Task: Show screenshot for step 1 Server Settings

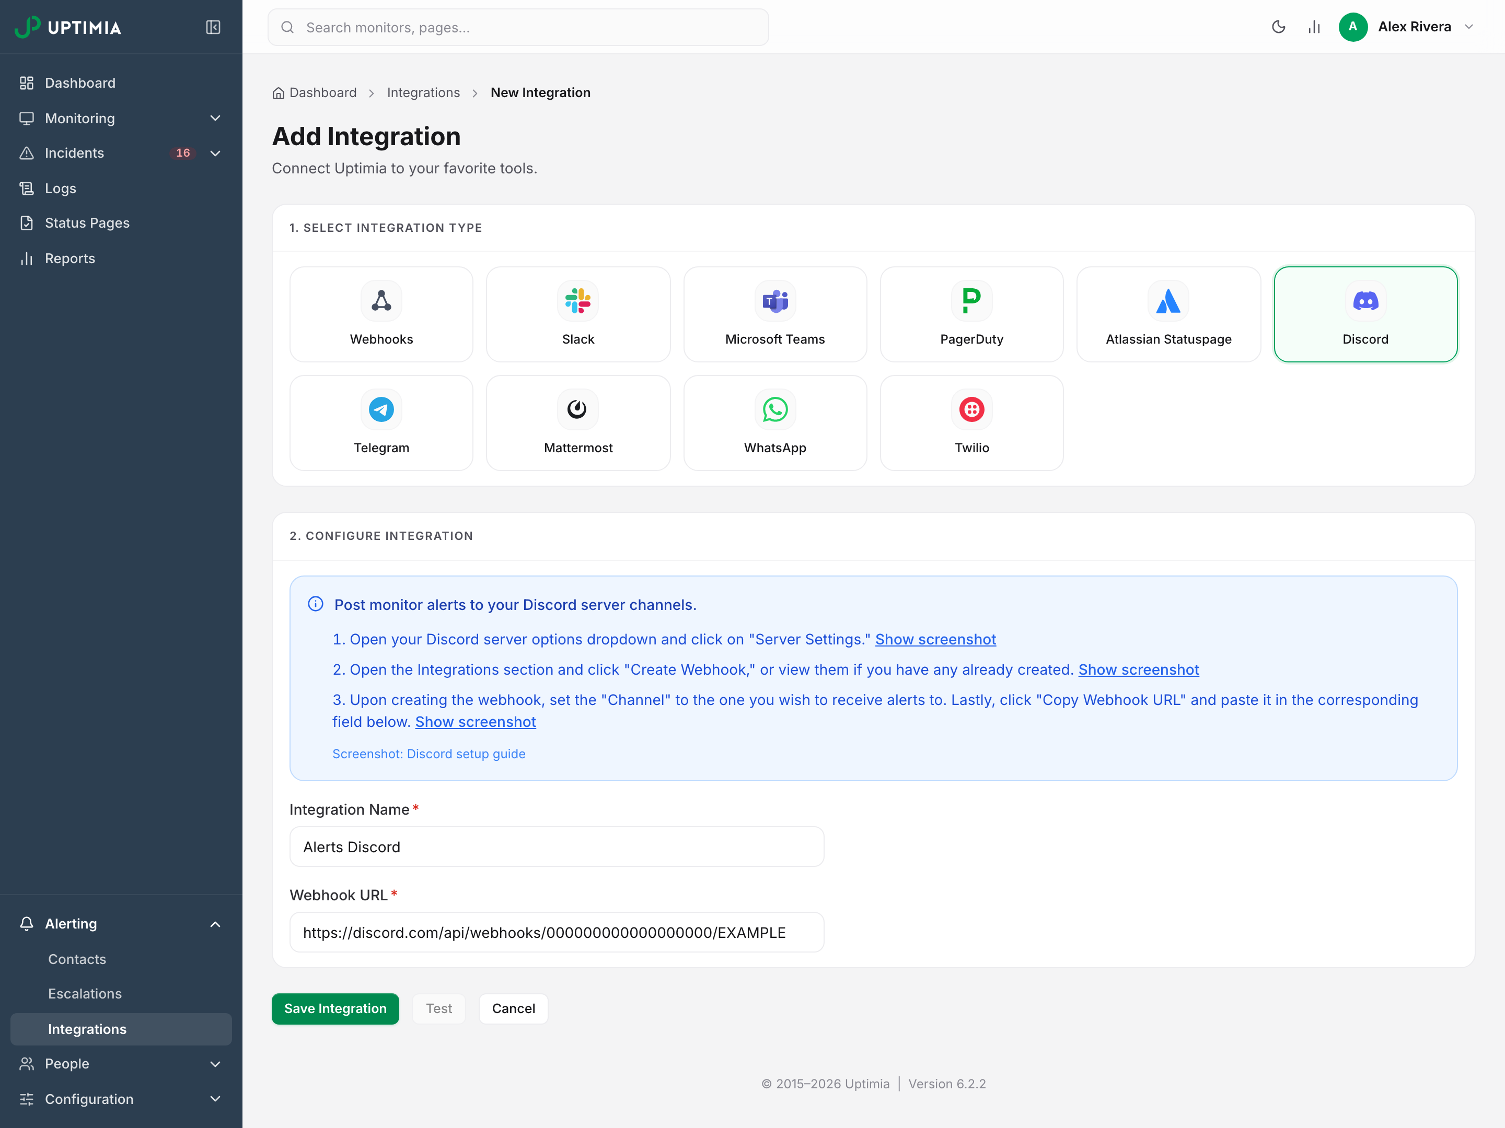Action: [x=935, y=639]
